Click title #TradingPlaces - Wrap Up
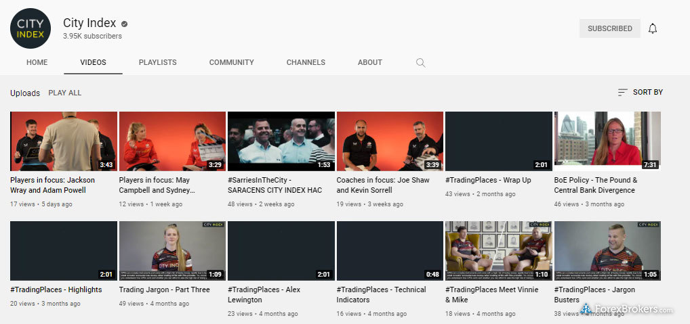The width and height of the screenshot is (690, 324). coord(488,180)
